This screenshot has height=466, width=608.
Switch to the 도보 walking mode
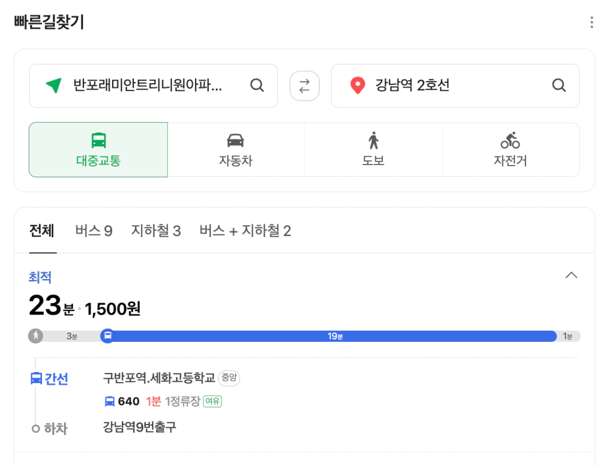click(373, 149)
